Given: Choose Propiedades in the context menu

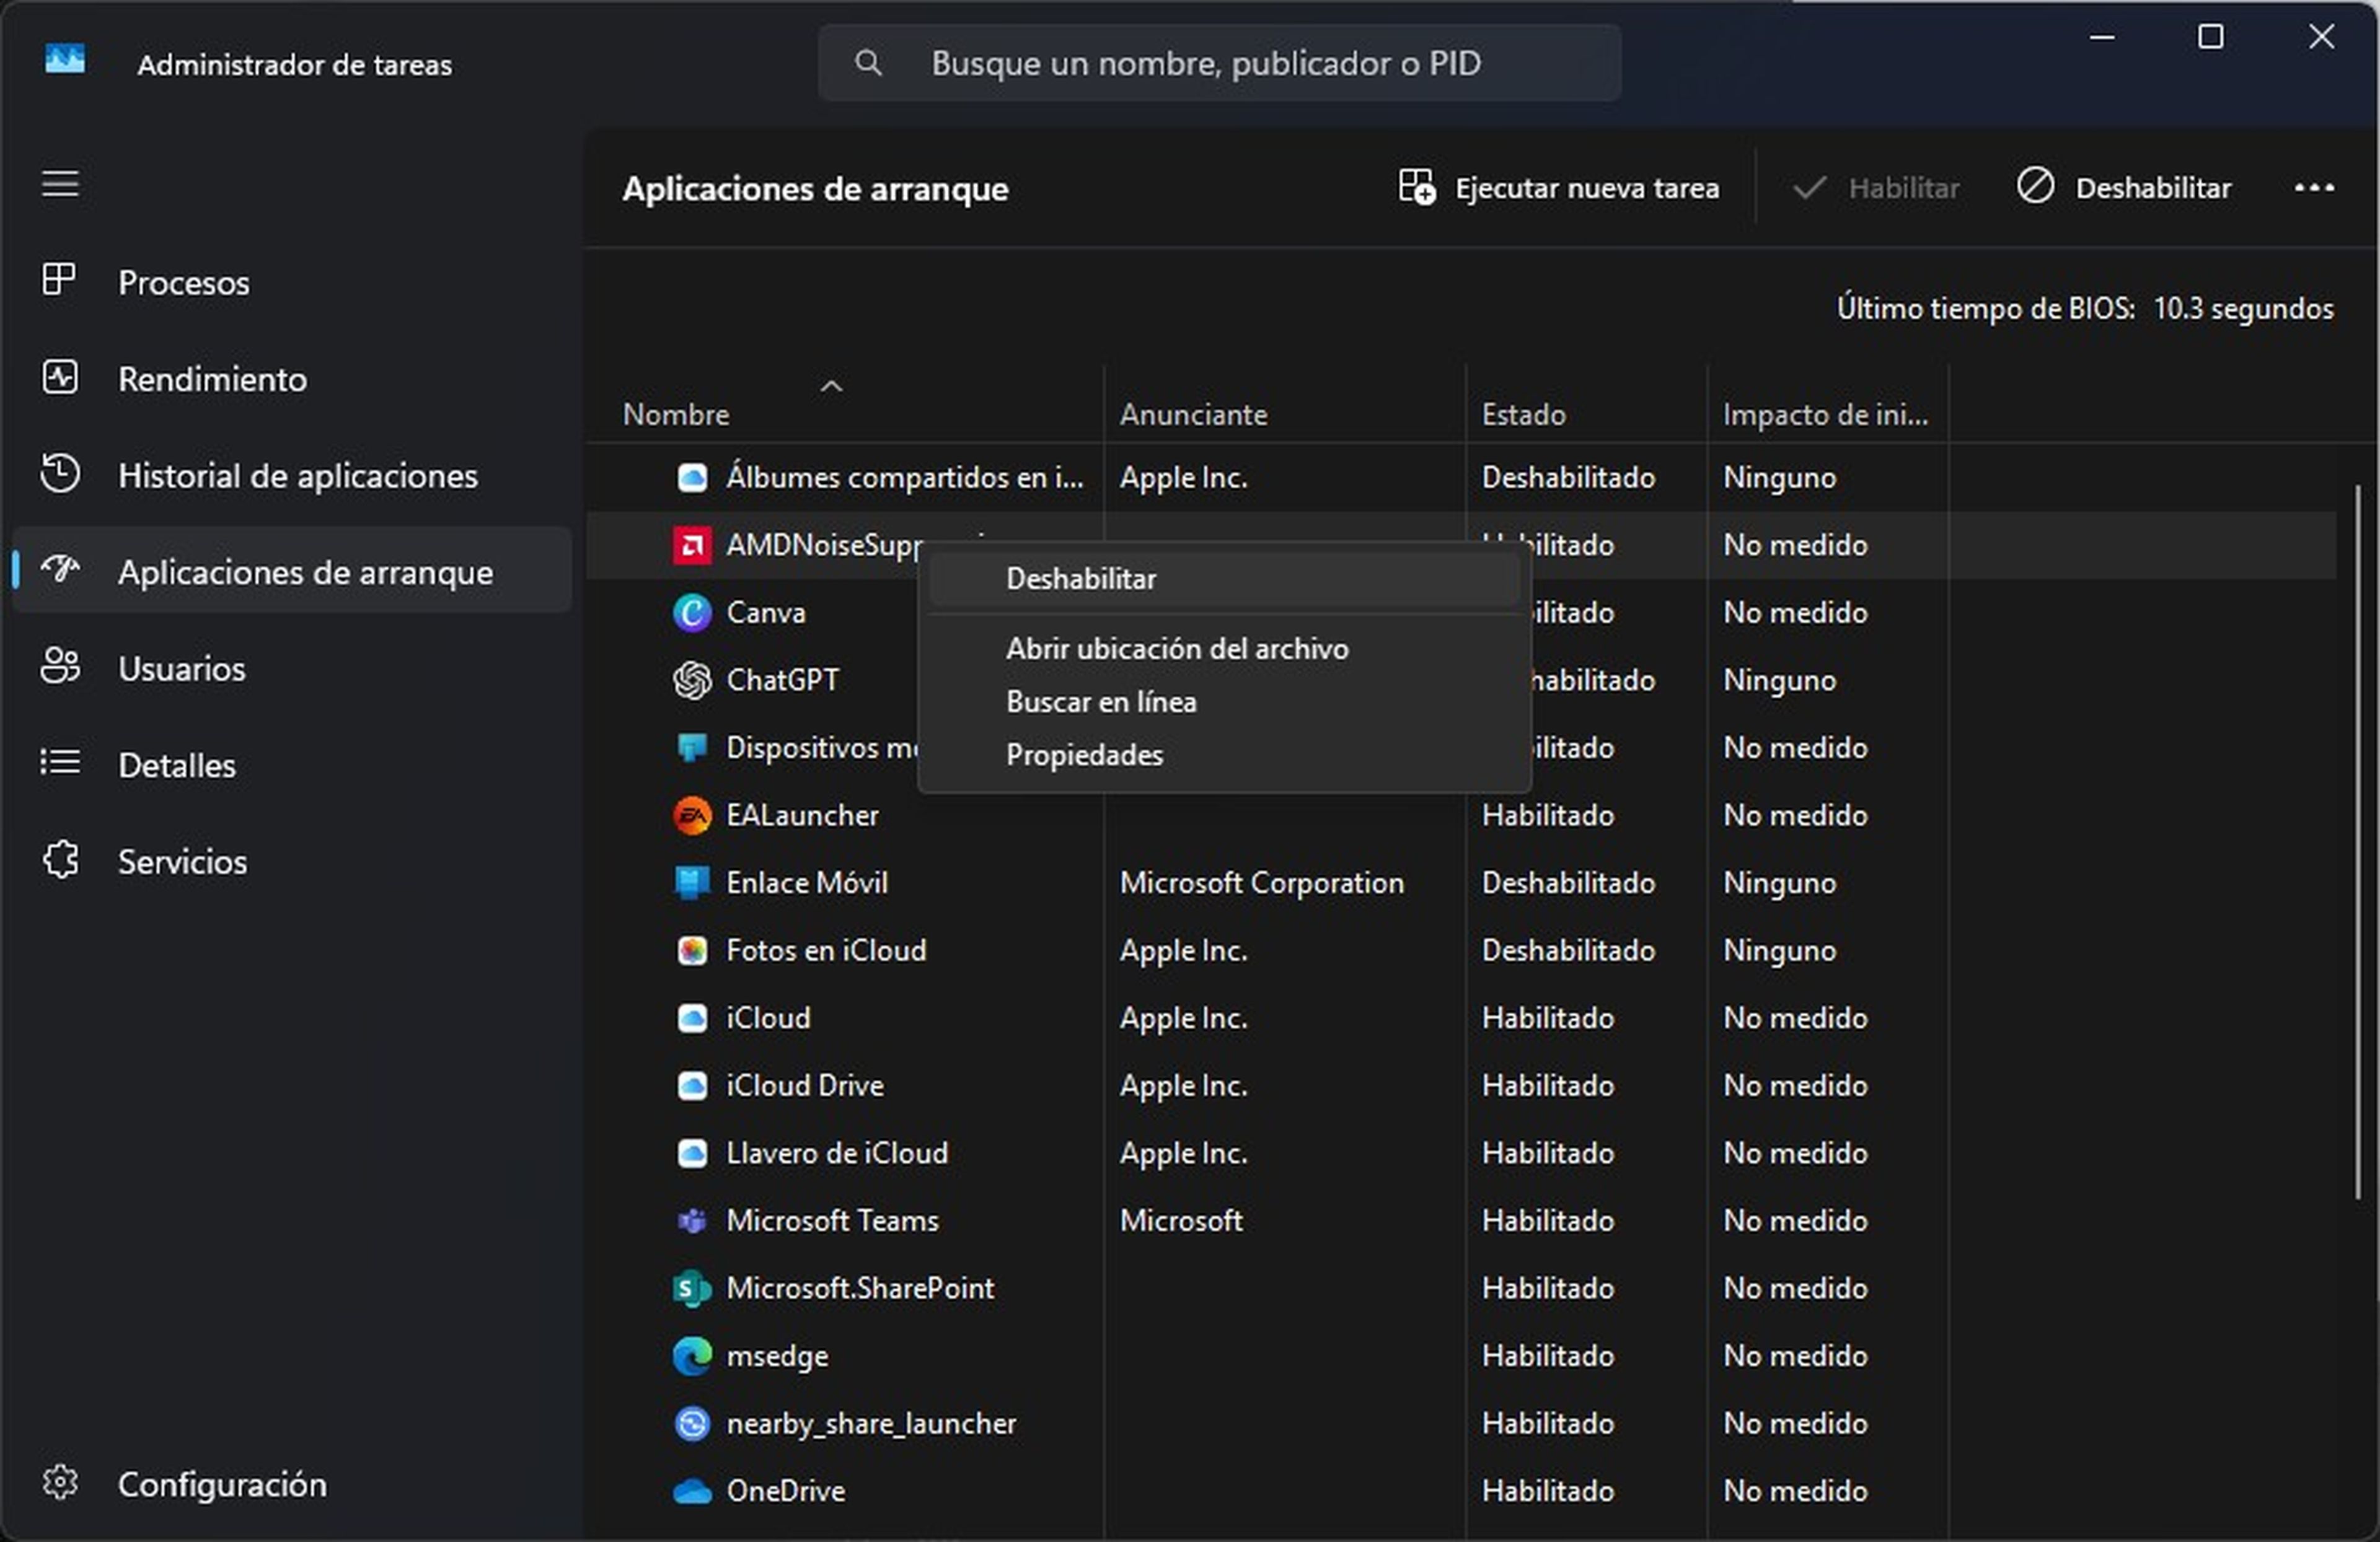Looking at the screenshot, I should pos(1224,755).
